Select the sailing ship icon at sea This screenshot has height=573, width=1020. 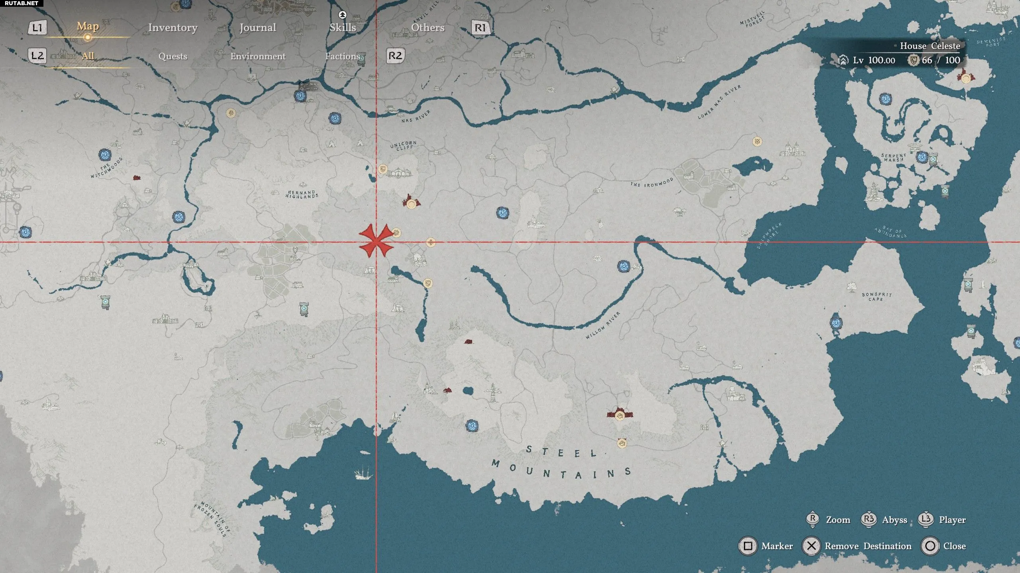coord(363,474)
